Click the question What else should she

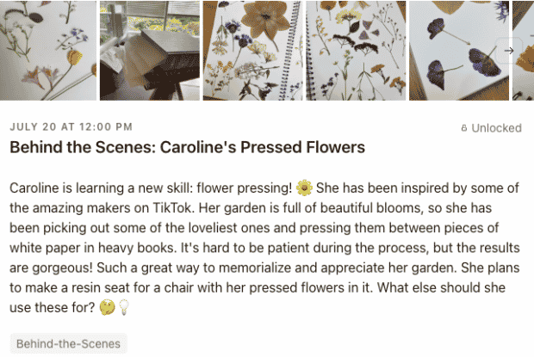click(441, 287)
